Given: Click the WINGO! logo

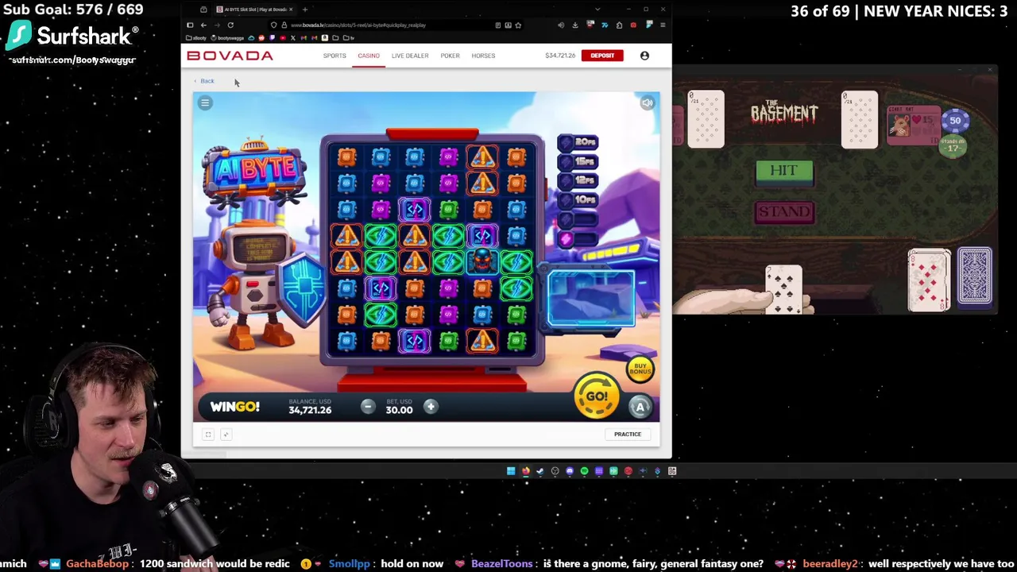Looking at the screenshot, I should pyautogui.click(x=234, y=407).
